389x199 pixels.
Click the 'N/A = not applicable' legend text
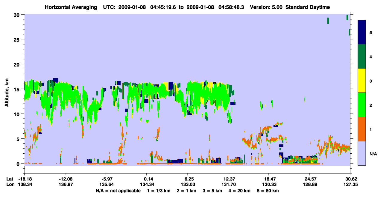[x=118, y=191]
